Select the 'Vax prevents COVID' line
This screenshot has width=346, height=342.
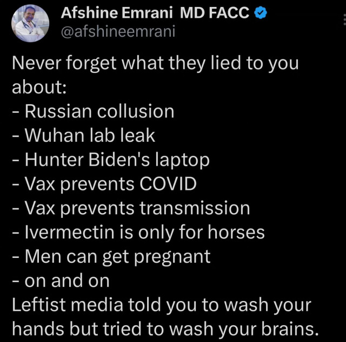pos(104,184)
